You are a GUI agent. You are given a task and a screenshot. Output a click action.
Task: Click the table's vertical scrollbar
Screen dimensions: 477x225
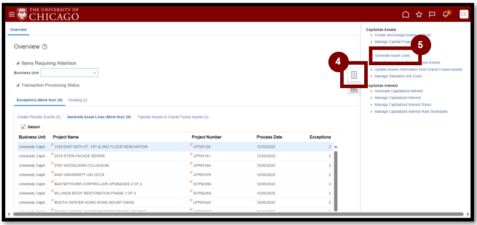coord(336,180)
